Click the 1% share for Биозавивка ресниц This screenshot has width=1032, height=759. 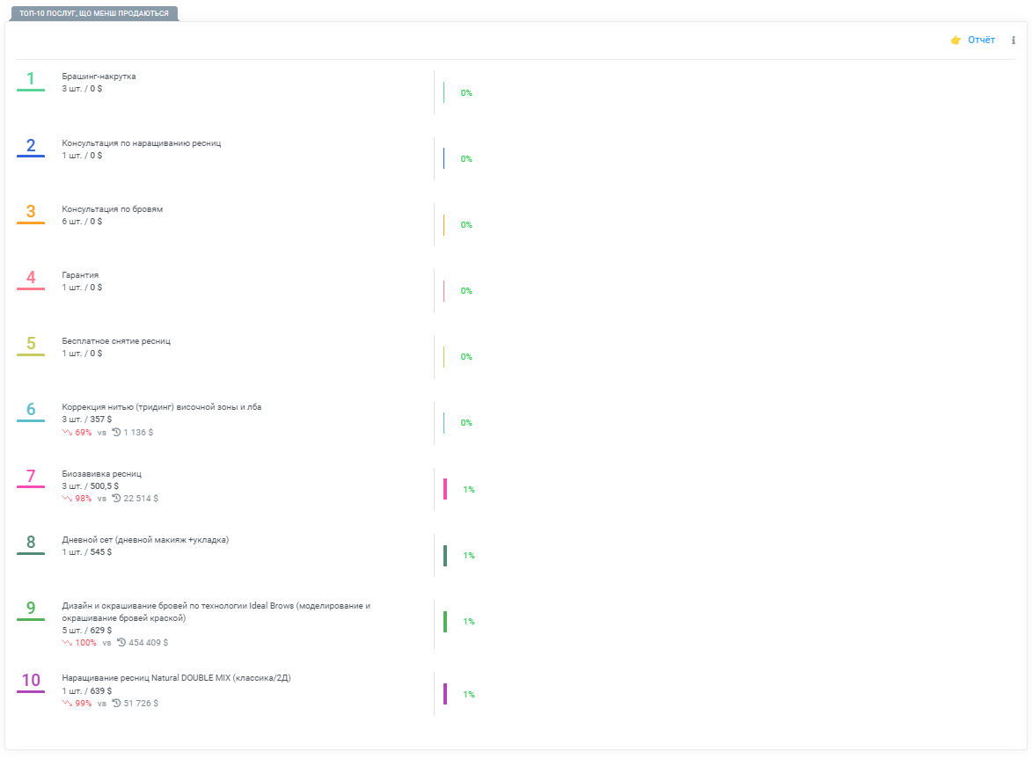(469, 489)
